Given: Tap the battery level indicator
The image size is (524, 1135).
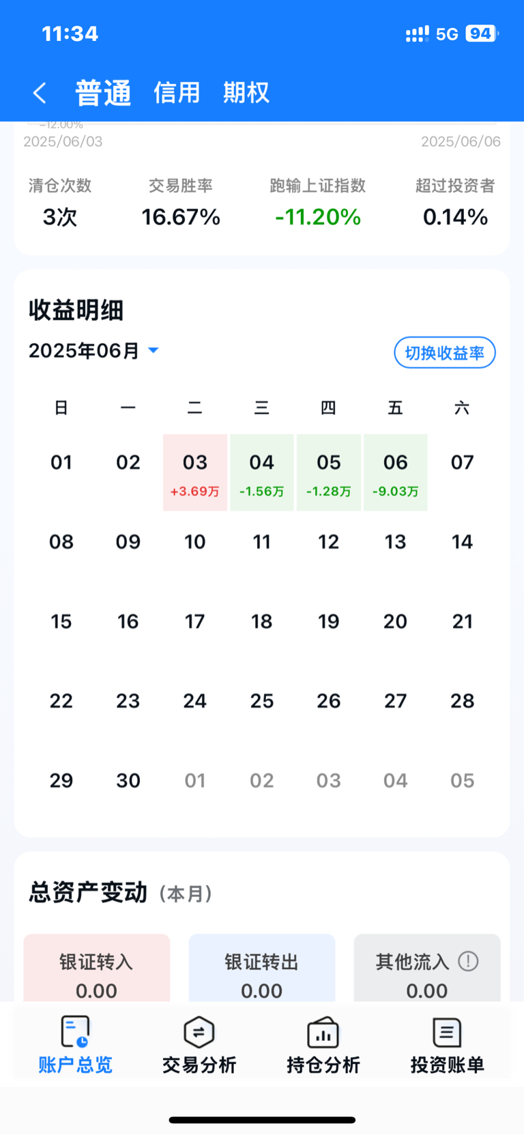Looking at the screenshot, I should [482, 33].
